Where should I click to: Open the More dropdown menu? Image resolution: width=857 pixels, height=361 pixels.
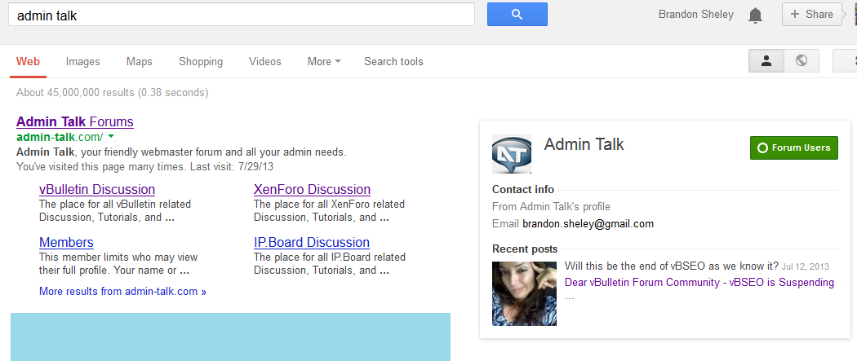[x=324, y=62]
